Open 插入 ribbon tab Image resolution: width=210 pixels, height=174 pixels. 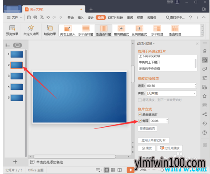pyautogui.click(x=81, y=17)
